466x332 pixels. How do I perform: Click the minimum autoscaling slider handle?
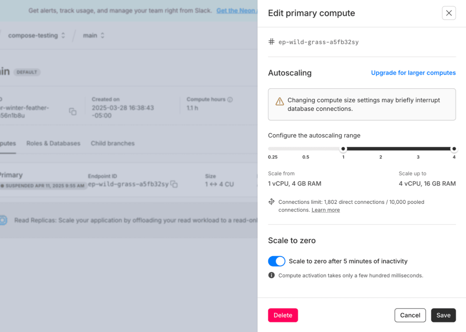(343, 149)
